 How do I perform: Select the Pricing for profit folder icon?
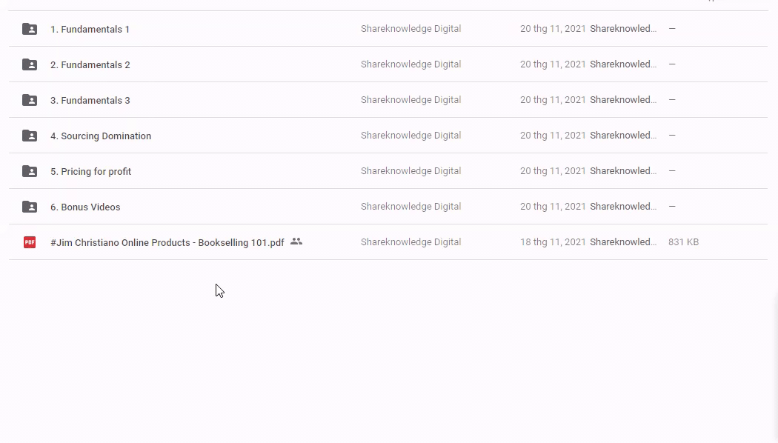click(30, 171)
